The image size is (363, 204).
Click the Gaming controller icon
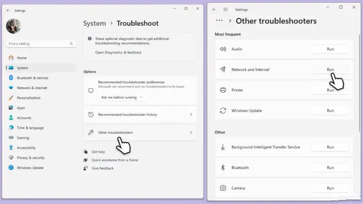11,138
